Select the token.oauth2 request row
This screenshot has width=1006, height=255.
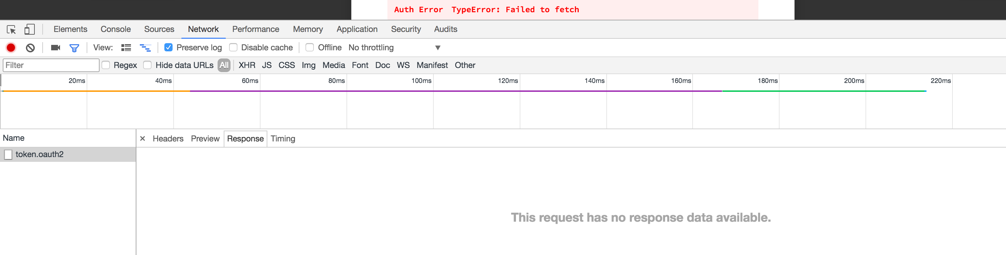[x=68, y=155]
